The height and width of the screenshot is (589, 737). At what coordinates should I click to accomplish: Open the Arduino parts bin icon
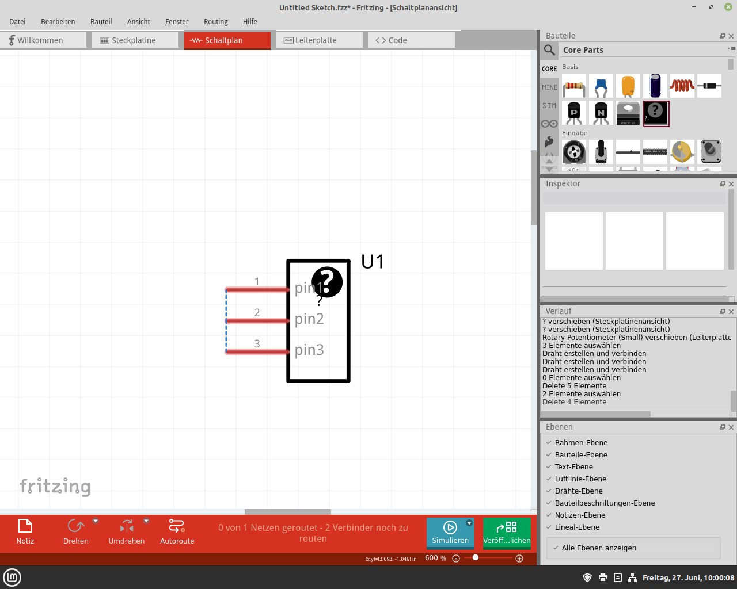pos(549,124)
